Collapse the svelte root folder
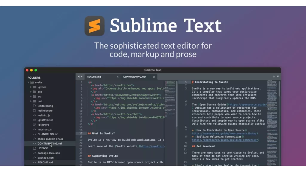The width and height of the screenshot is (306, 172). 28,82
